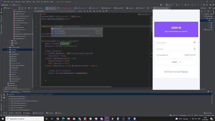The image size is (215, 121).
Task: Click the Windows Start button
Action: point(3,119)
